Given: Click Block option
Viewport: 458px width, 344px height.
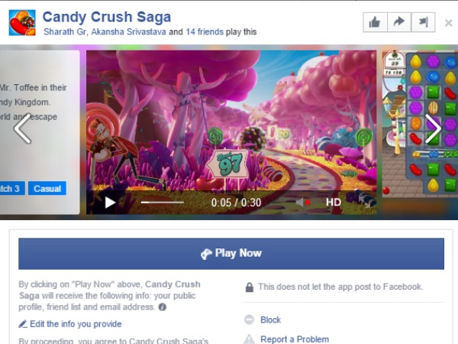Looking at the screenshot, I should pos(270,320).
